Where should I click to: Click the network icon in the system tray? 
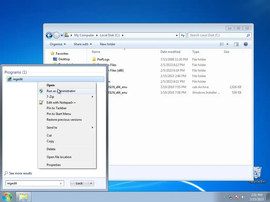[x=230, y=197]
